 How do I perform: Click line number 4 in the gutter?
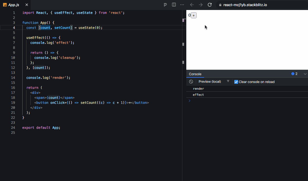coord(14,27)
